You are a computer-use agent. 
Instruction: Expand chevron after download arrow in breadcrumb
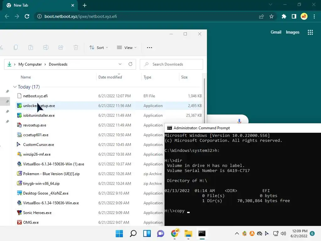click(x=15, y=64)
